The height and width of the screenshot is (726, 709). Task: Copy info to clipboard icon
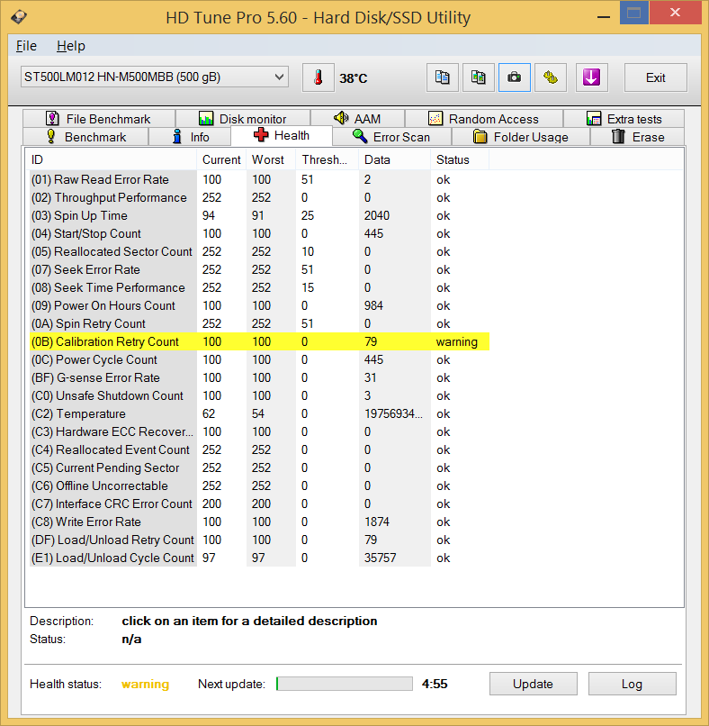pyautogui.click(x=442, y=77)
